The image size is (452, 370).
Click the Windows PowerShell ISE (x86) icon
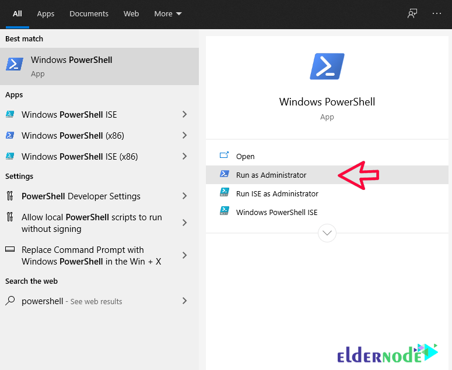click(x=10, y=156)
